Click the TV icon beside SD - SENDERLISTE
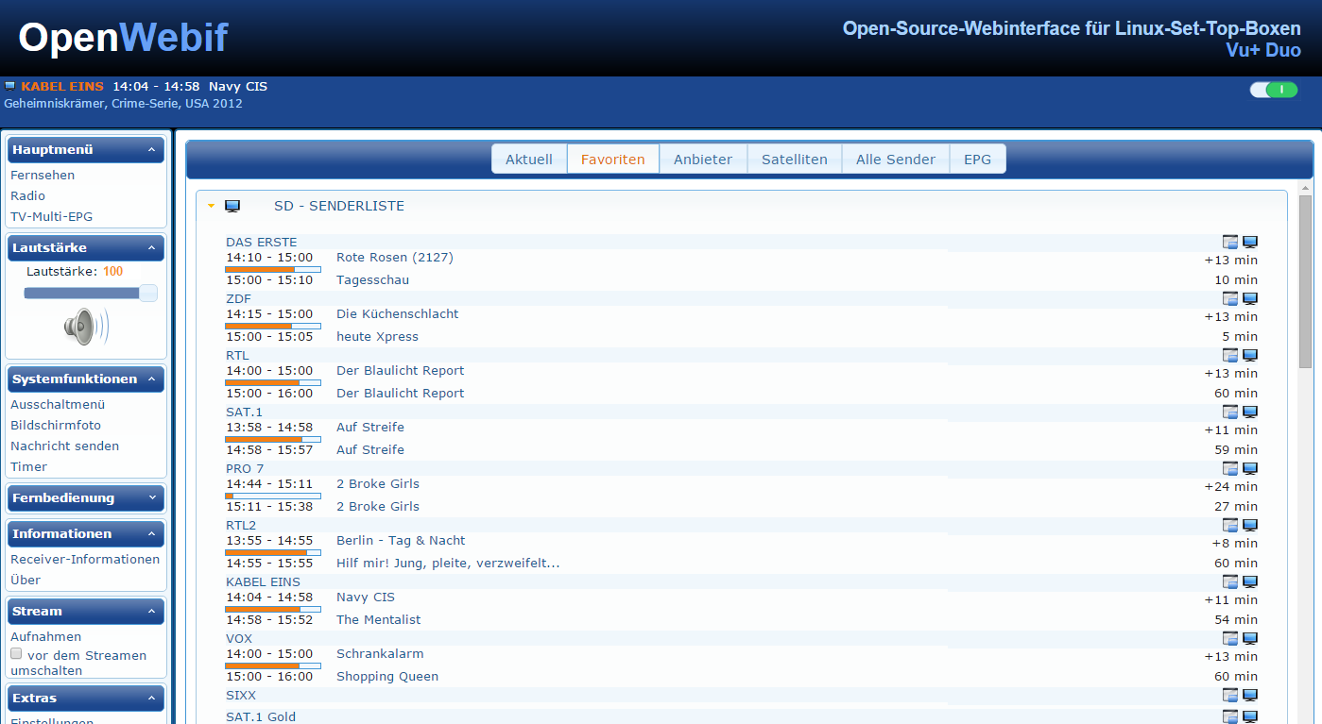1322x724 pixels. click(232, 206)
